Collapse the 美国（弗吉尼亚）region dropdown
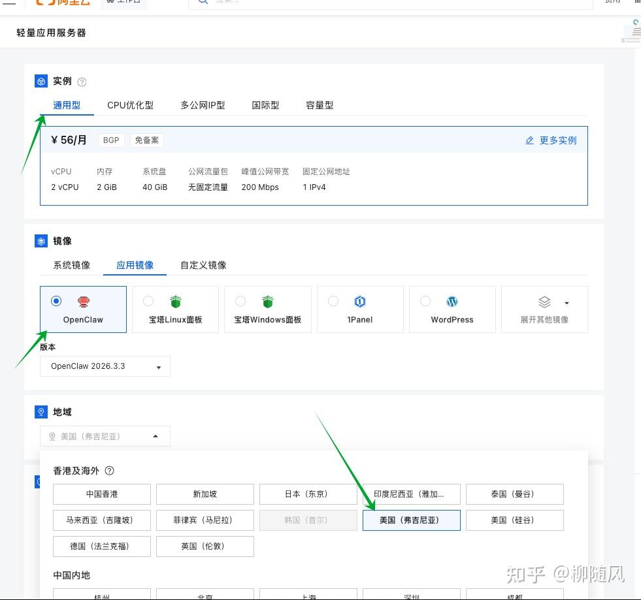The height and width of the screenshot is (600, 641). click(105, 436)
